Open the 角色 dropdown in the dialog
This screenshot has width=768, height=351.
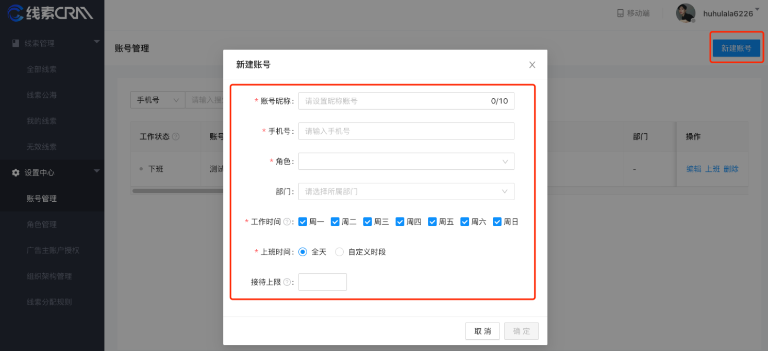[406, 161]
